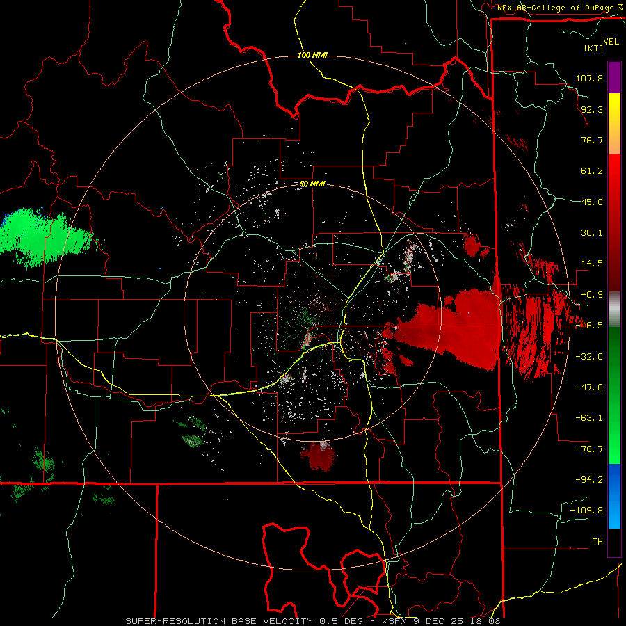Viewport: 626px width, 626px height.
Task: Click the [KT] units label
Action: coord(594,48)
